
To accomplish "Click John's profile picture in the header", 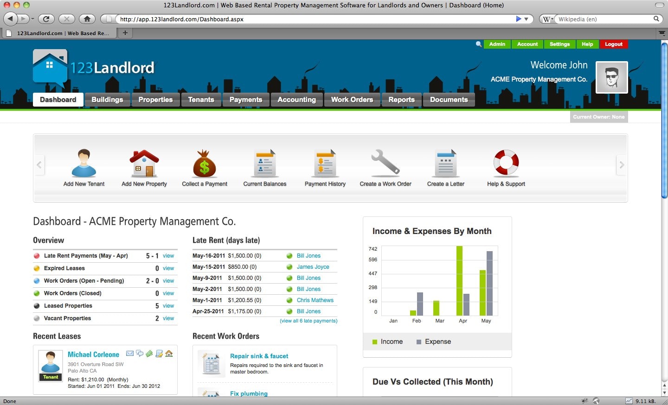I will point(612,77).
